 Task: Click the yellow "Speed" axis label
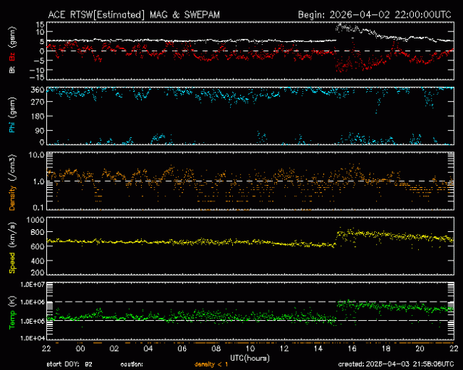(x=12, y=263)
